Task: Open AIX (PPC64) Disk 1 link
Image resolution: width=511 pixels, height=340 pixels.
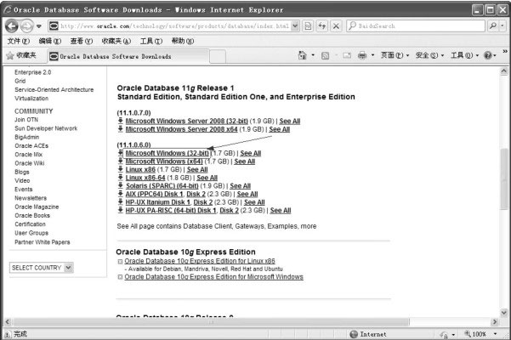Action: coord(153,194)
